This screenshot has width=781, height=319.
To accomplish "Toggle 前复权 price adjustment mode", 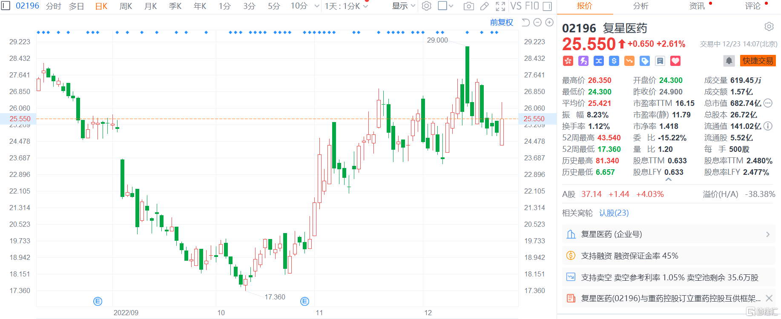I will point(502,22).
